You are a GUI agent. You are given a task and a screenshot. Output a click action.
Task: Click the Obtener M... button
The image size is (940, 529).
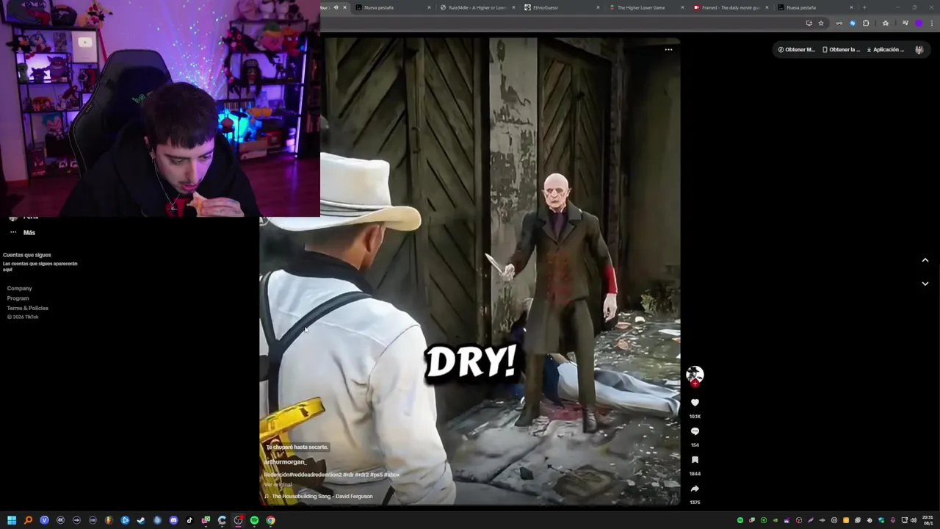(x=796, y=49)
